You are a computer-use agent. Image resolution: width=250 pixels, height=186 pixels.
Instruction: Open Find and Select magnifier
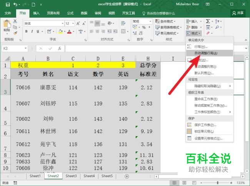pos(217,27)
